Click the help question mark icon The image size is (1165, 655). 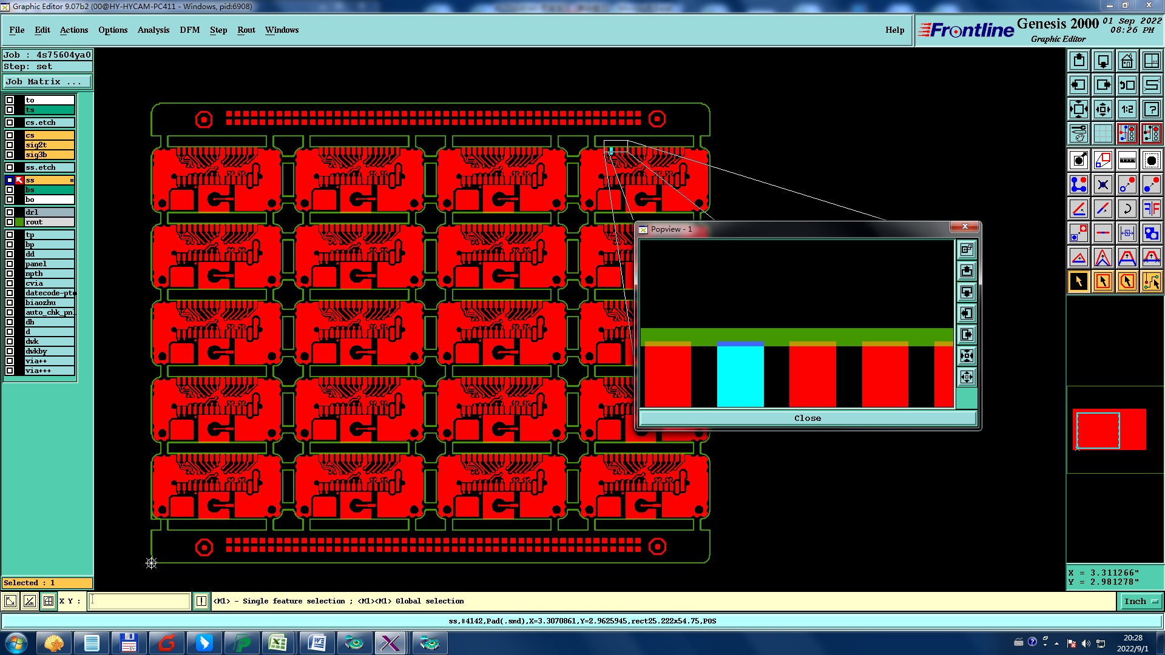[x=1151, y=109]
